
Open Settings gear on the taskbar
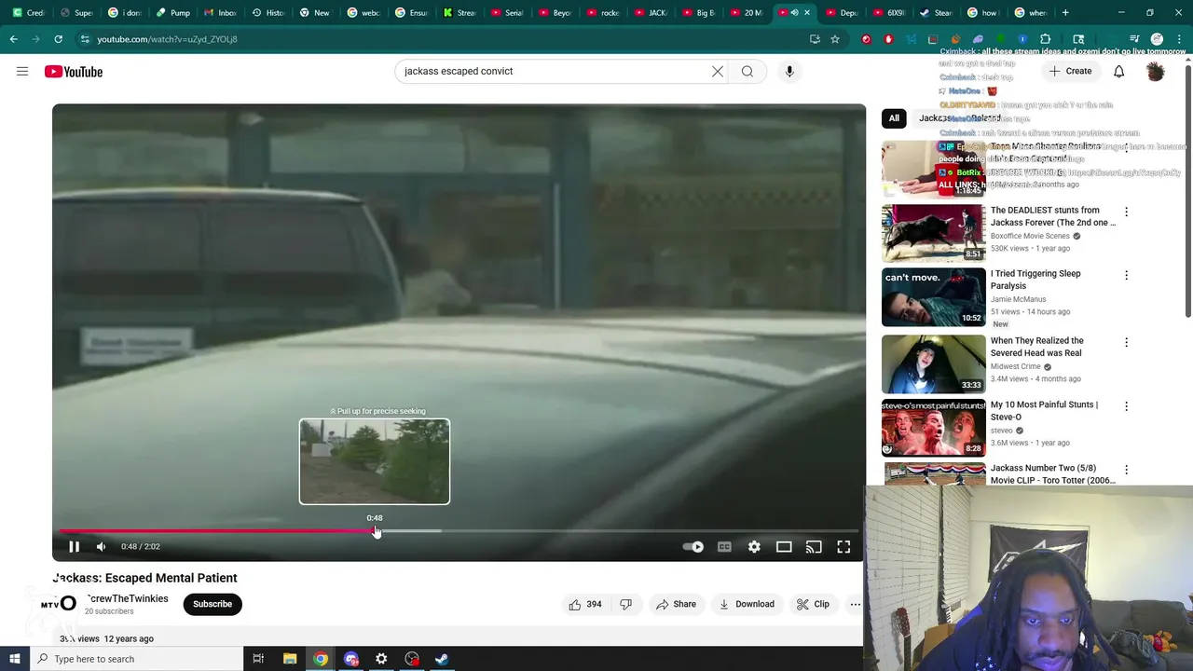coord(381,659)
